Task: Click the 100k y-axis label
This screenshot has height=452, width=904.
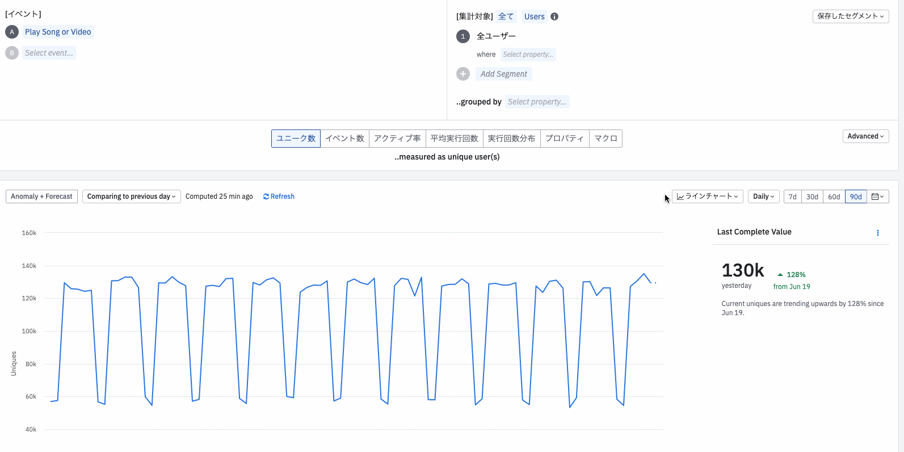Action: click(29, 331)
